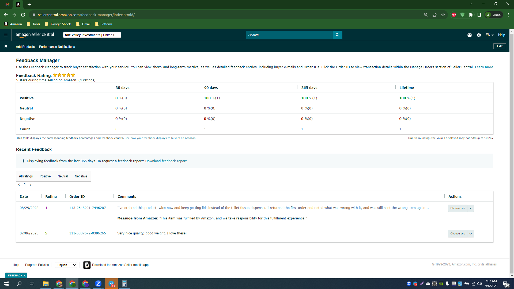This screenshot has width=514, height=289.
Task: Open the Jeuss Chrome profile button
Action: (x=494, y=15)
